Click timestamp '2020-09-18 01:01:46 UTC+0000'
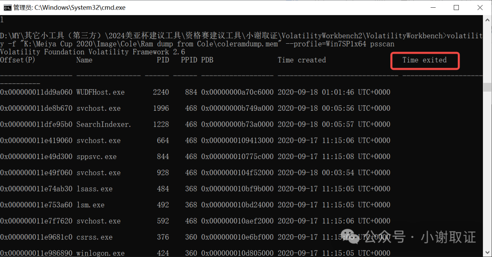This screenshot has width=492, height=257. [x=334, y=92]
